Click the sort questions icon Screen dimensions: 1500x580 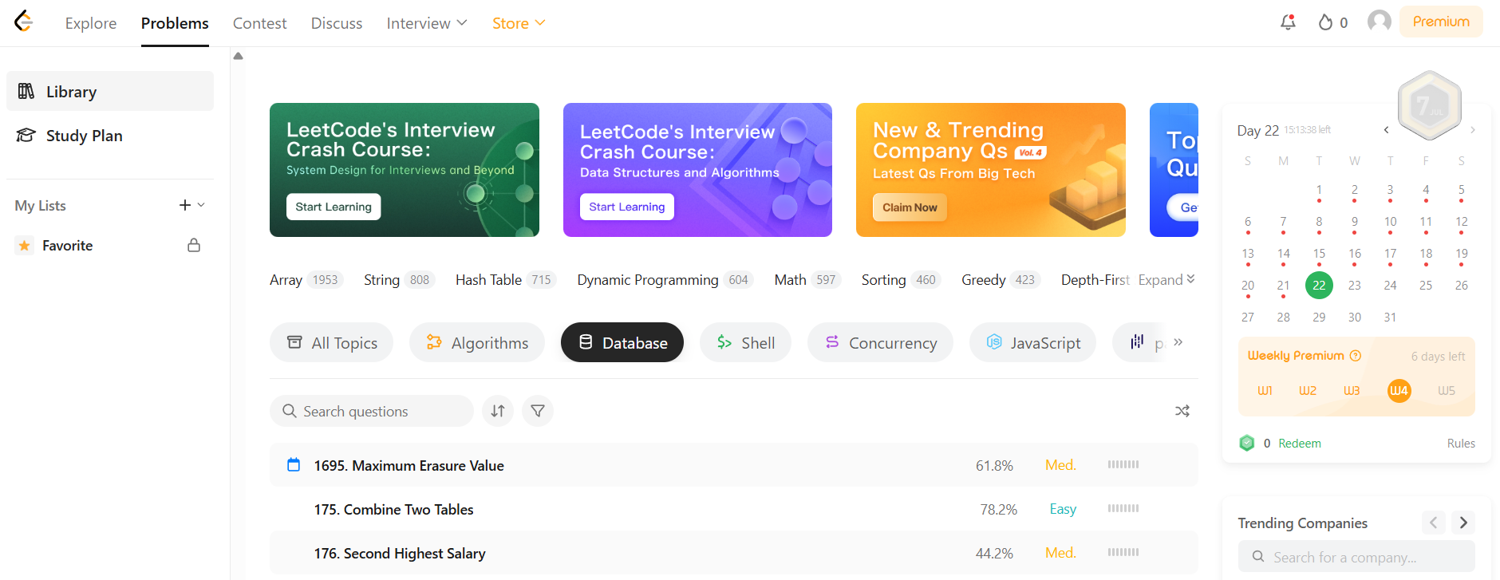(x=498, y=411)
